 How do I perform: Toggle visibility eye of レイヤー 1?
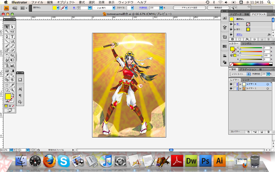click(x=231, y=89)
